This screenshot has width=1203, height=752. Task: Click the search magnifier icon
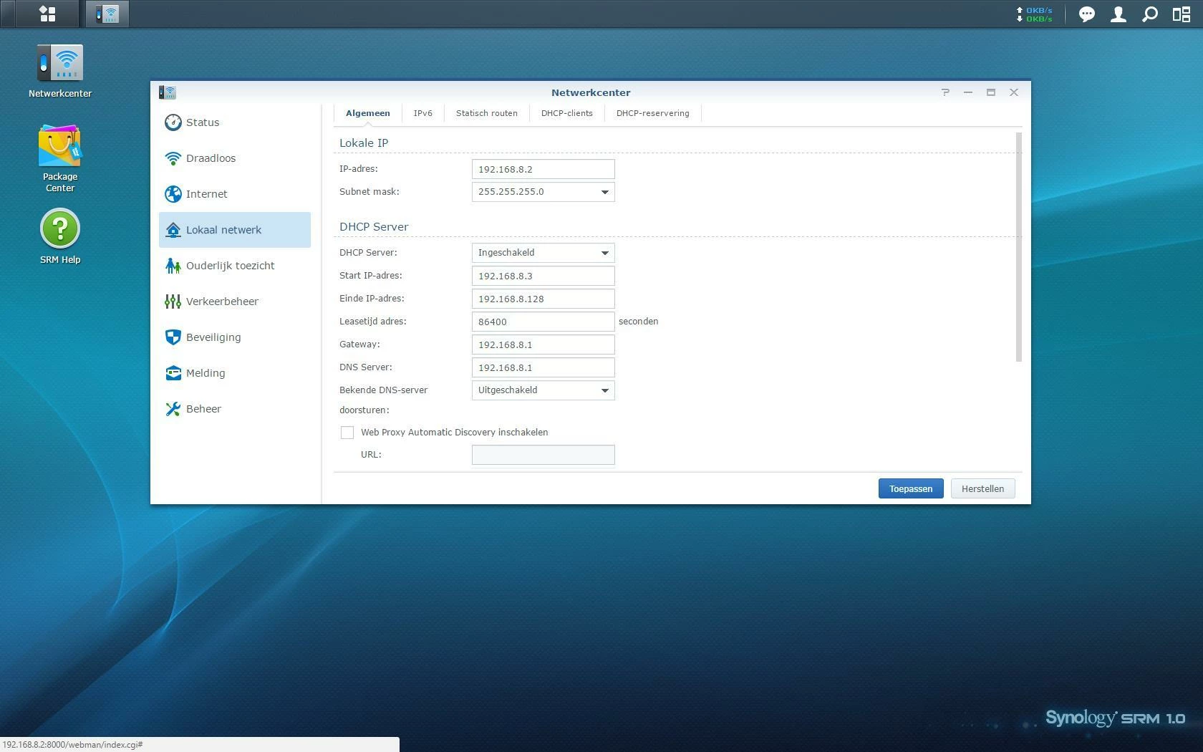[x=1149, y=14]
